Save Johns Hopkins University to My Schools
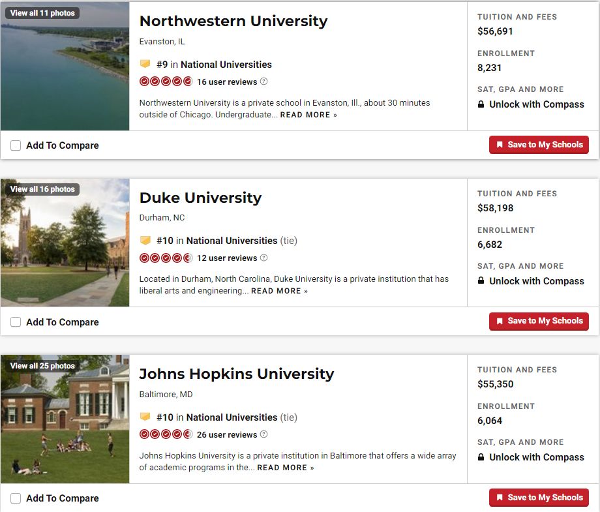600x512 pixels. pos(539,498)
